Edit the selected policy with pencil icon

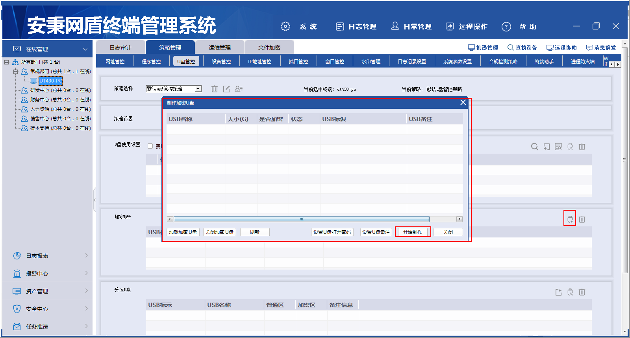tap(226, 89)
